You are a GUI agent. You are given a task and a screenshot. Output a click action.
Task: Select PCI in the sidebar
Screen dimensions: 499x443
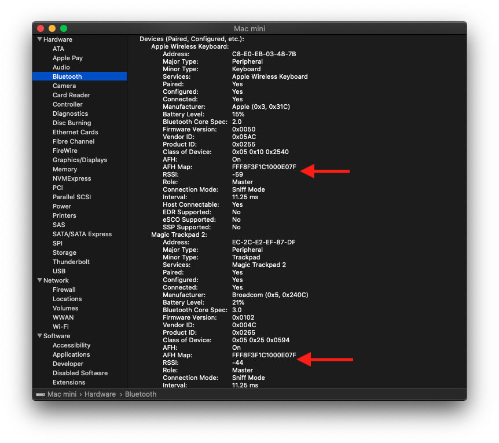coord(58,188)
